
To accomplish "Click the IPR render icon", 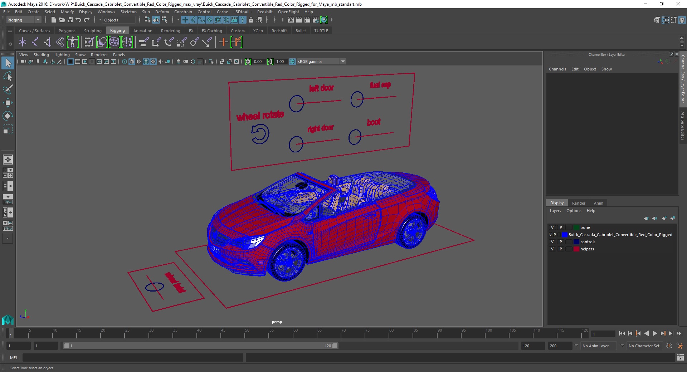I will [307, 20].
